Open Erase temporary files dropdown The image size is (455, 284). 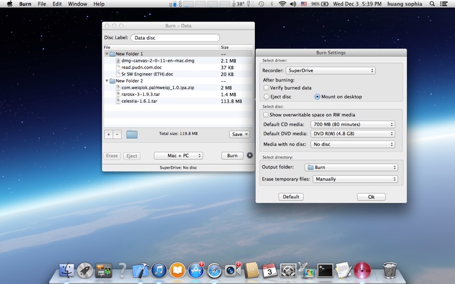(x=355, y=179)
